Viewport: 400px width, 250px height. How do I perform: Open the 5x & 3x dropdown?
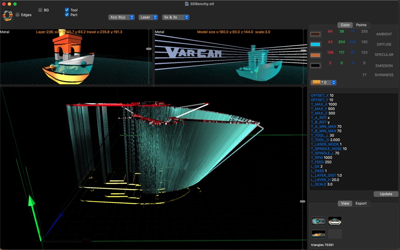(x=176, y=17)
